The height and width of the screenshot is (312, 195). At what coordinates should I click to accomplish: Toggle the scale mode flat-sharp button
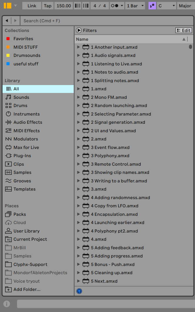tap(152, 6)
